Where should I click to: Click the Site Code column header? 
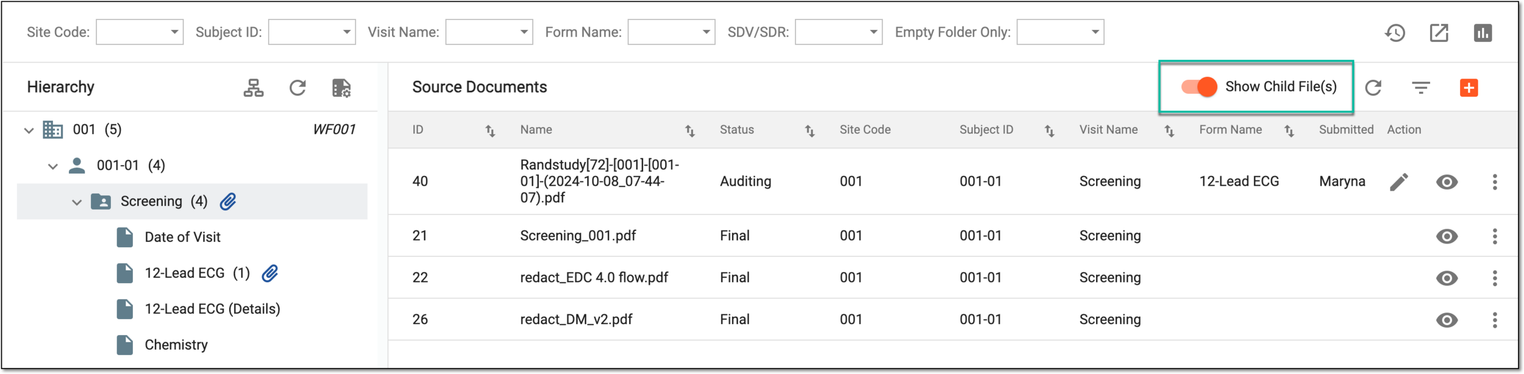click(865, 130)
